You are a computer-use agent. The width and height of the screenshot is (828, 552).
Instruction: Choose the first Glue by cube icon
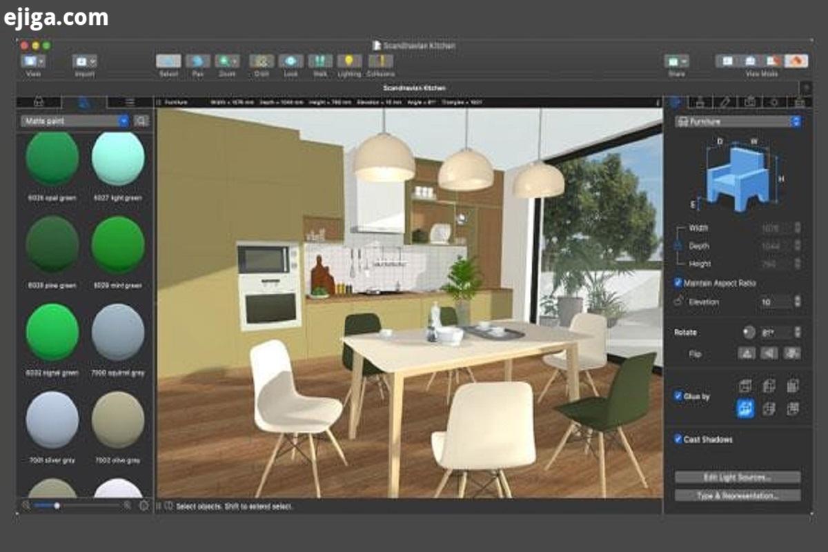(x=745, y=386)
